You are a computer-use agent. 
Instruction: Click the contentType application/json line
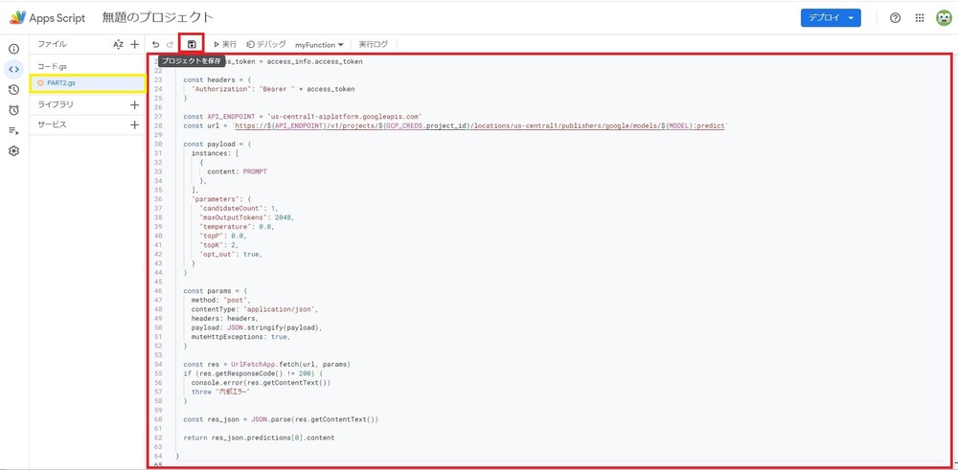[255, 309]
